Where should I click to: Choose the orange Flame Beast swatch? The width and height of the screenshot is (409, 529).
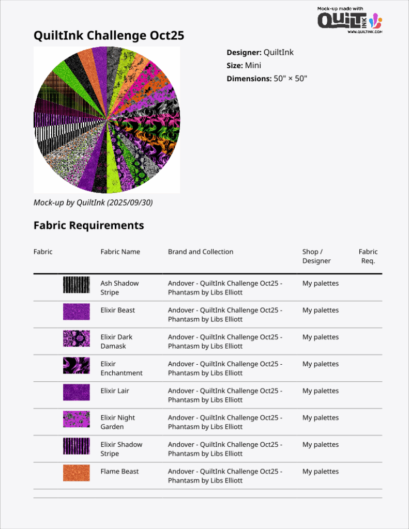click(76, 473)
